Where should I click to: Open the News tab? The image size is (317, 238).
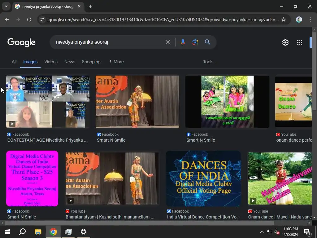70,62
